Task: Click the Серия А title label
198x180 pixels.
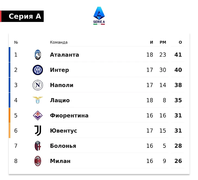Action: click(25, 17)
